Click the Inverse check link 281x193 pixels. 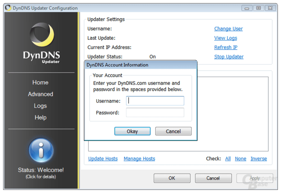point(259,158)
